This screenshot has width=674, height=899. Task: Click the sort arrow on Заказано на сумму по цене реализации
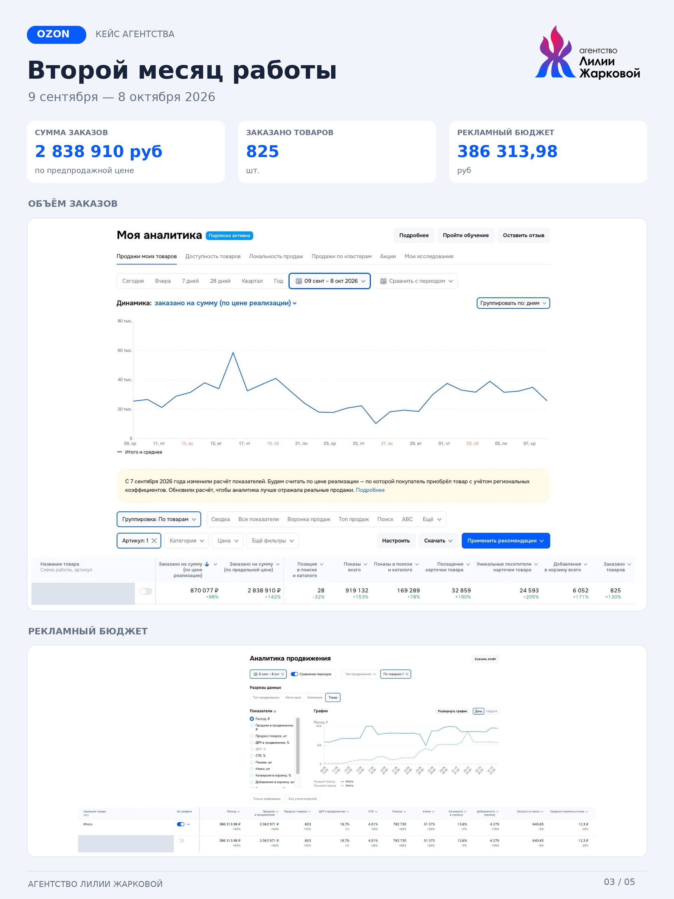point(207,564)
